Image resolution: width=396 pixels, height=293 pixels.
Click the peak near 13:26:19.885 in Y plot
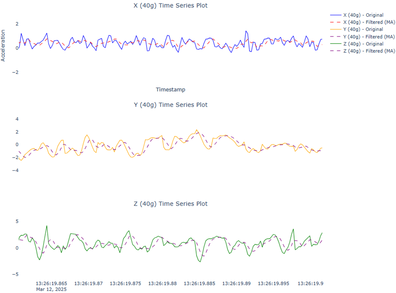197,130
